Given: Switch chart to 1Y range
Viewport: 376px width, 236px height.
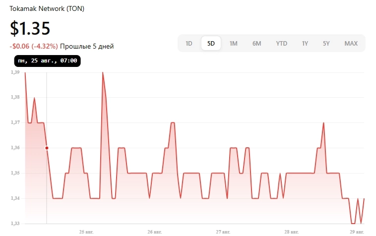Looking at the screenshot, I should [305, 43].
